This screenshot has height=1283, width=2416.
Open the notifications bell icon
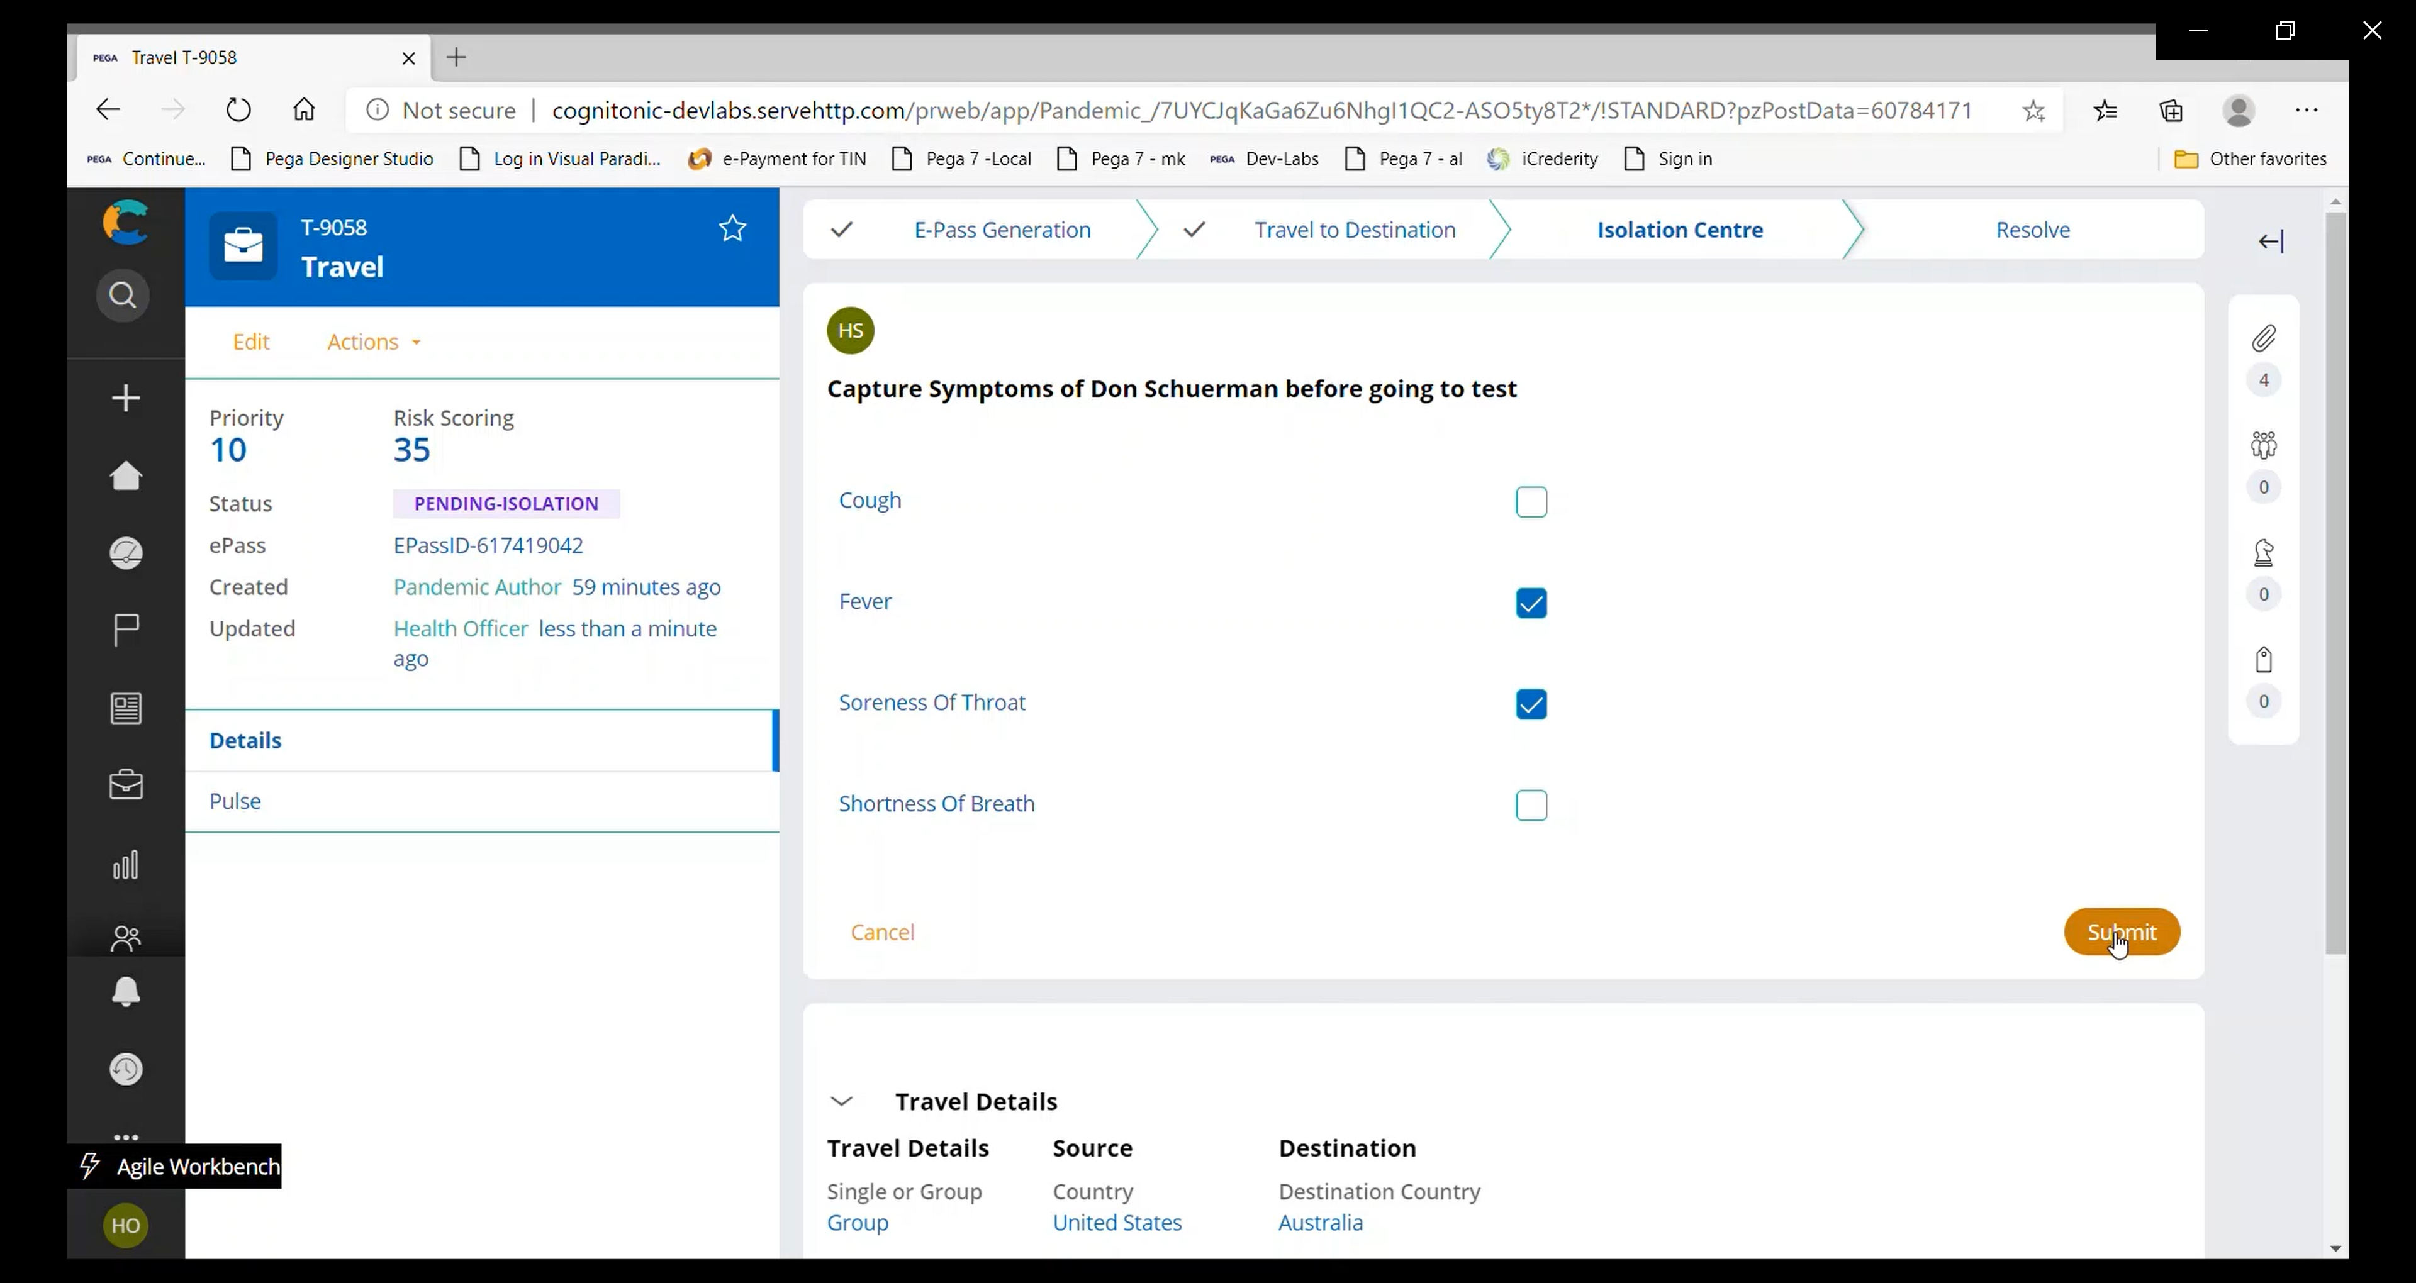coord(126,992)
